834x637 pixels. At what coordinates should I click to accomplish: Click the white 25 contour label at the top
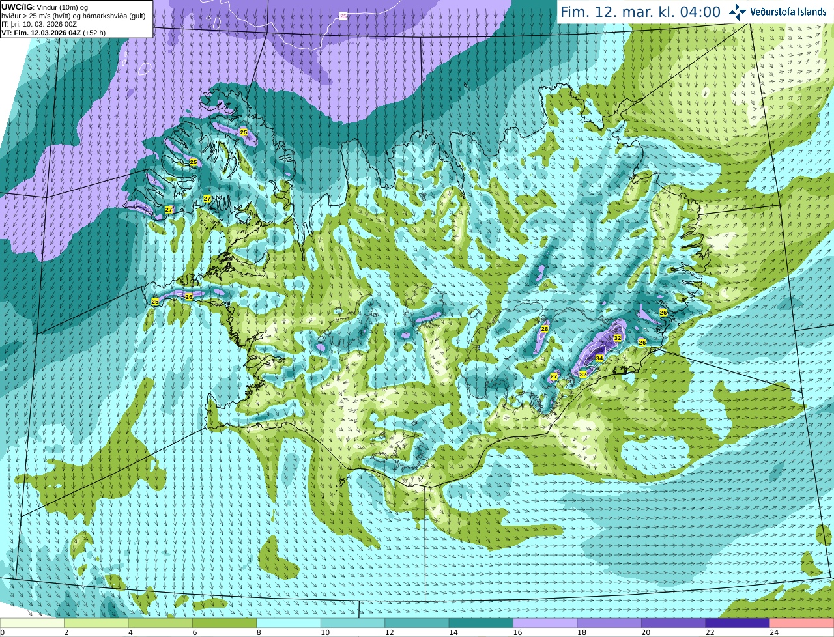click(343, 15)
